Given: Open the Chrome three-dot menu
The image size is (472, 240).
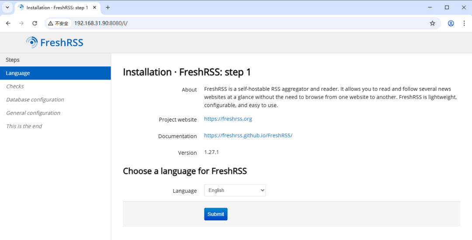Looking at the screenshot, I should point(464,23).
